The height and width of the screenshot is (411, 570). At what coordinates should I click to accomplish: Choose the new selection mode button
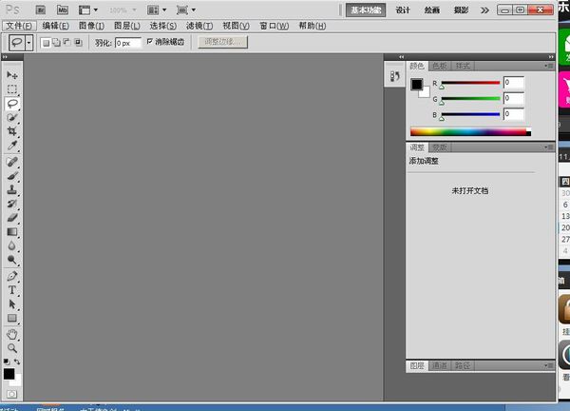48,43
